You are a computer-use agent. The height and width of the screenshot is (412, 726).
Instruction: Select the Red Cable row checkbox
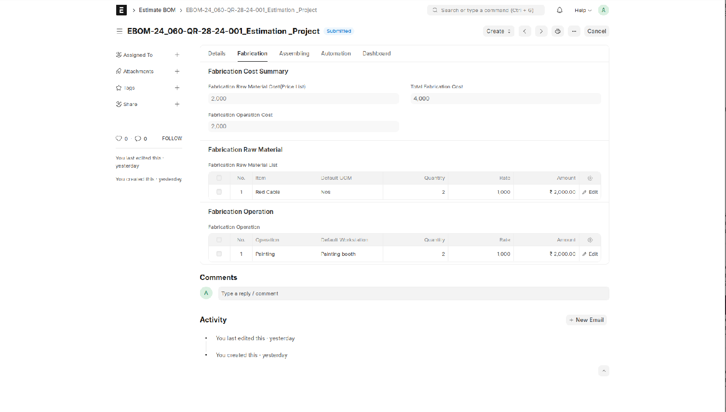point(219,192)
